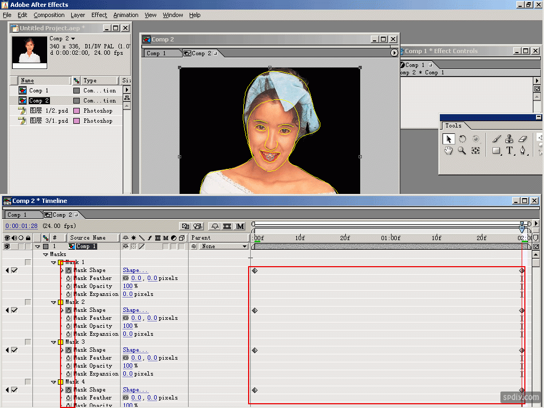
Task: Open the Composition menu
Action: click(49, 15)
